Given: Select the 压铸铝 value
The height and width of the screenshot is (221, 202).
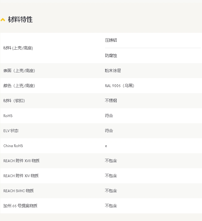Looking at the screenshot, I should 111,40.
